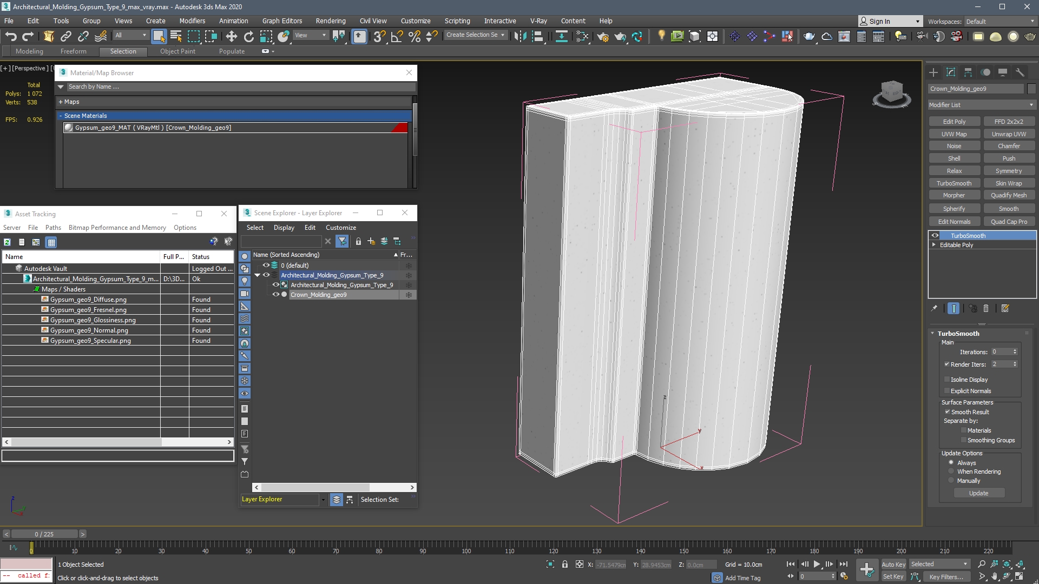Switch to the Object Paint ribbon tab
The image size is (1039, 584).
(177, 51)
